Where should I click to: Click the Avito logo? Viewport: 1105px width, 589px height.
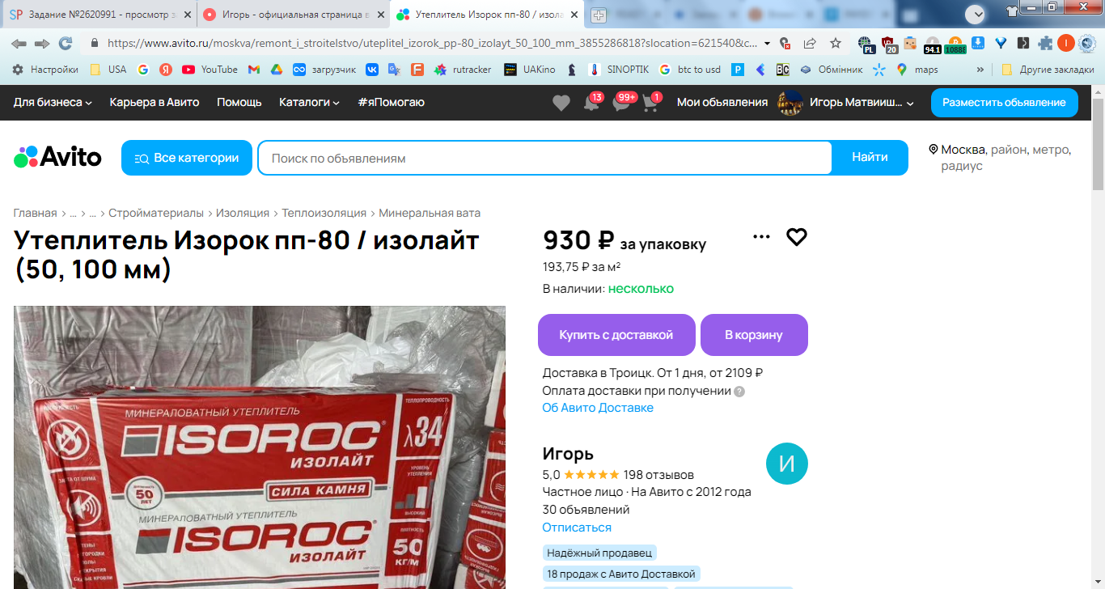click(x=57, y=157)
